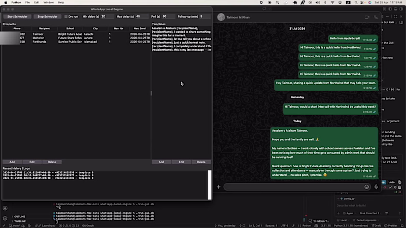Select 'this is my last message' template
This screenshot has width=406, height=228.
(x=181, y=50)
